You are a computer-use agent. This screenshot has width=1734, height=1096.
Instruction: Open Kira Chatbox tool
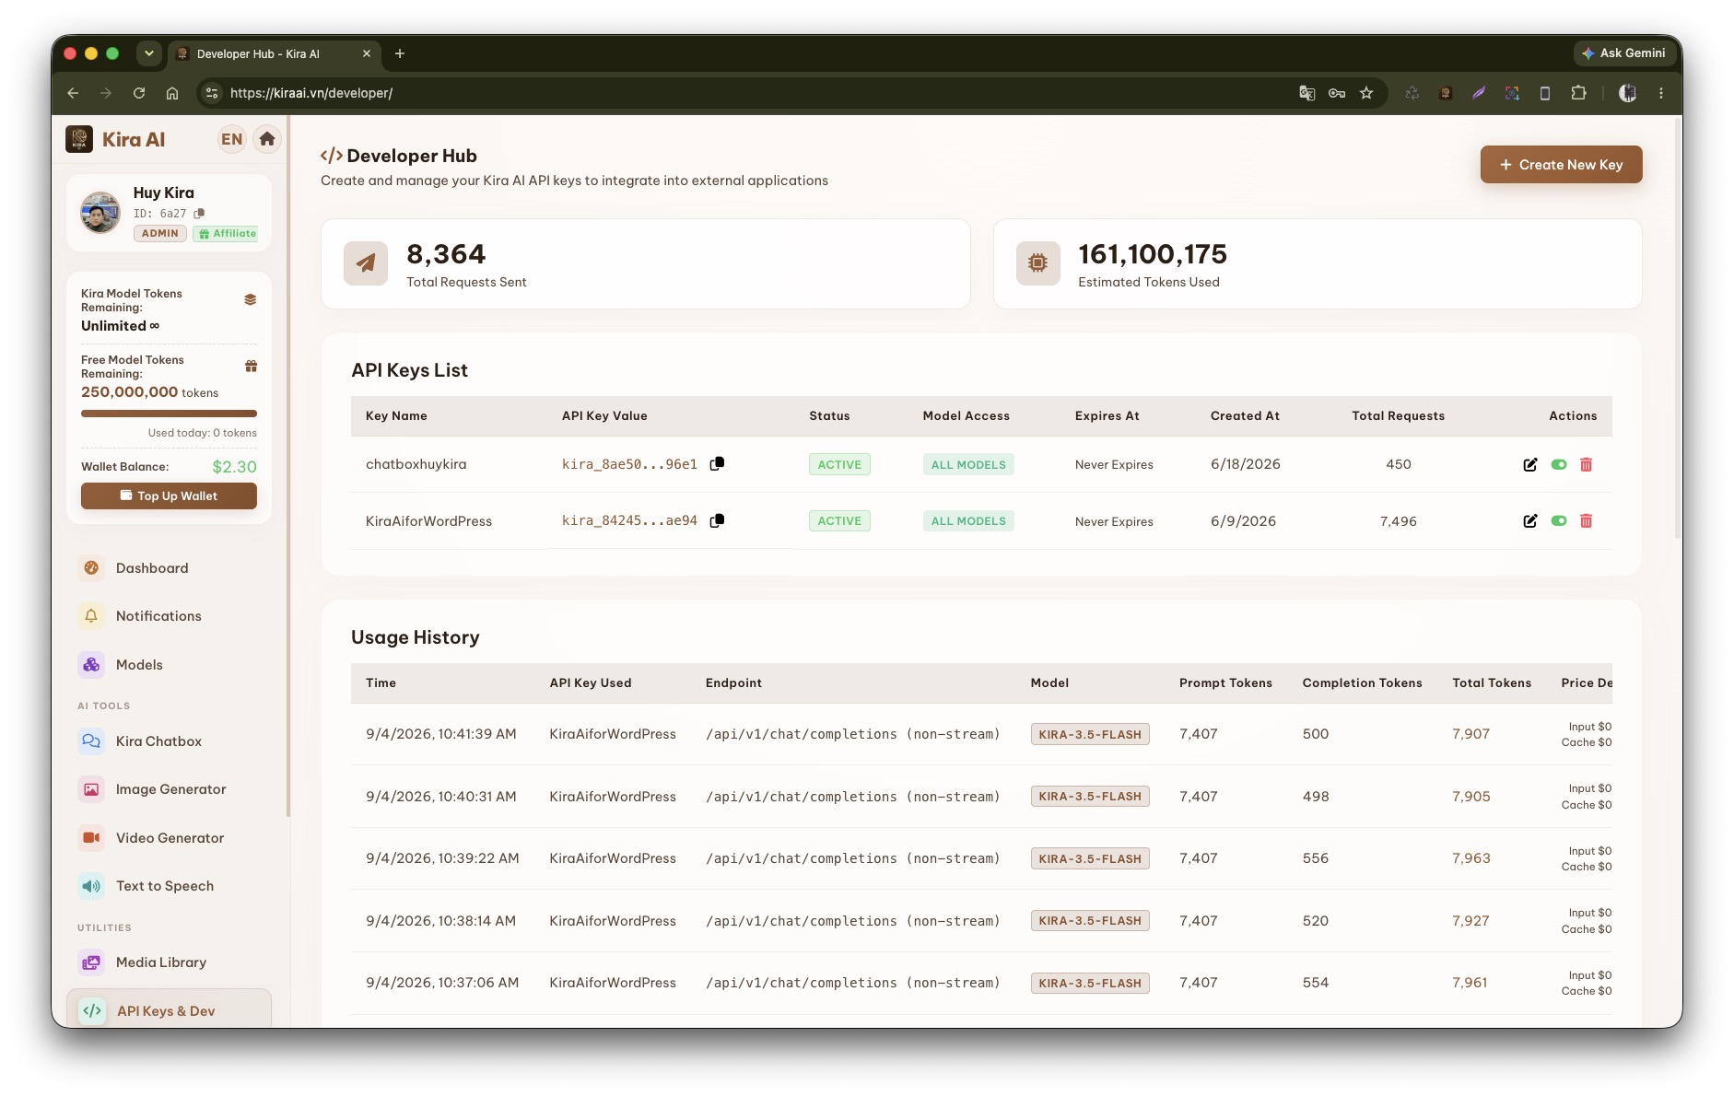pos(169,741)
